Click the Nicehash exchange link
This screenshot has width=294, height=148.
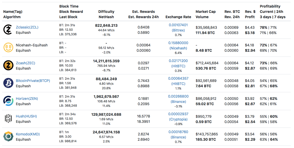178,48
